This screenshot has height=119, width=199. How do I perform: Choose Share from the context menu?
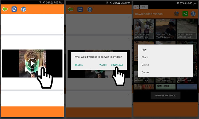145,57
